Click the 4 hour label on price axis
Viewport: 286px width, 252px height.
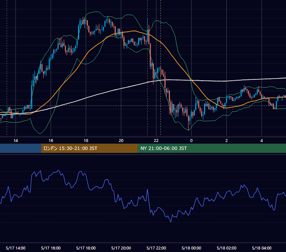coord(262,141)
